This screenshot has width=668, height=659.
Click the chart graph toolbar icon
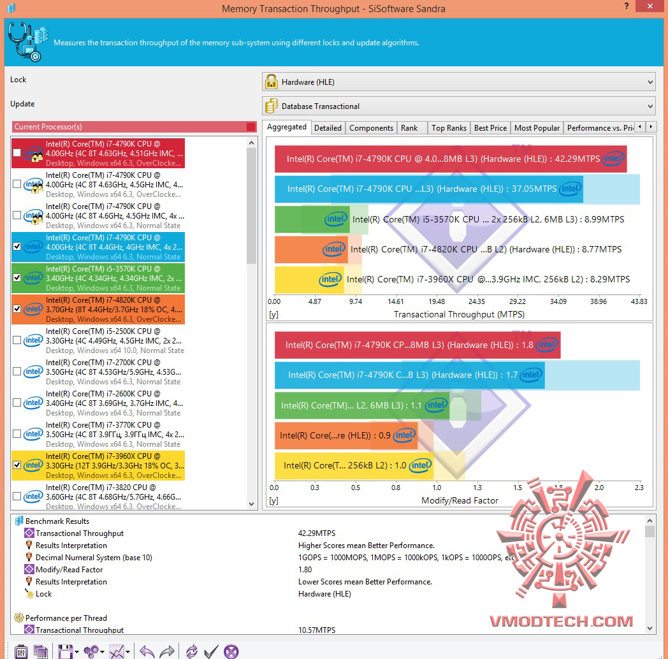click(x=117, y=651)
